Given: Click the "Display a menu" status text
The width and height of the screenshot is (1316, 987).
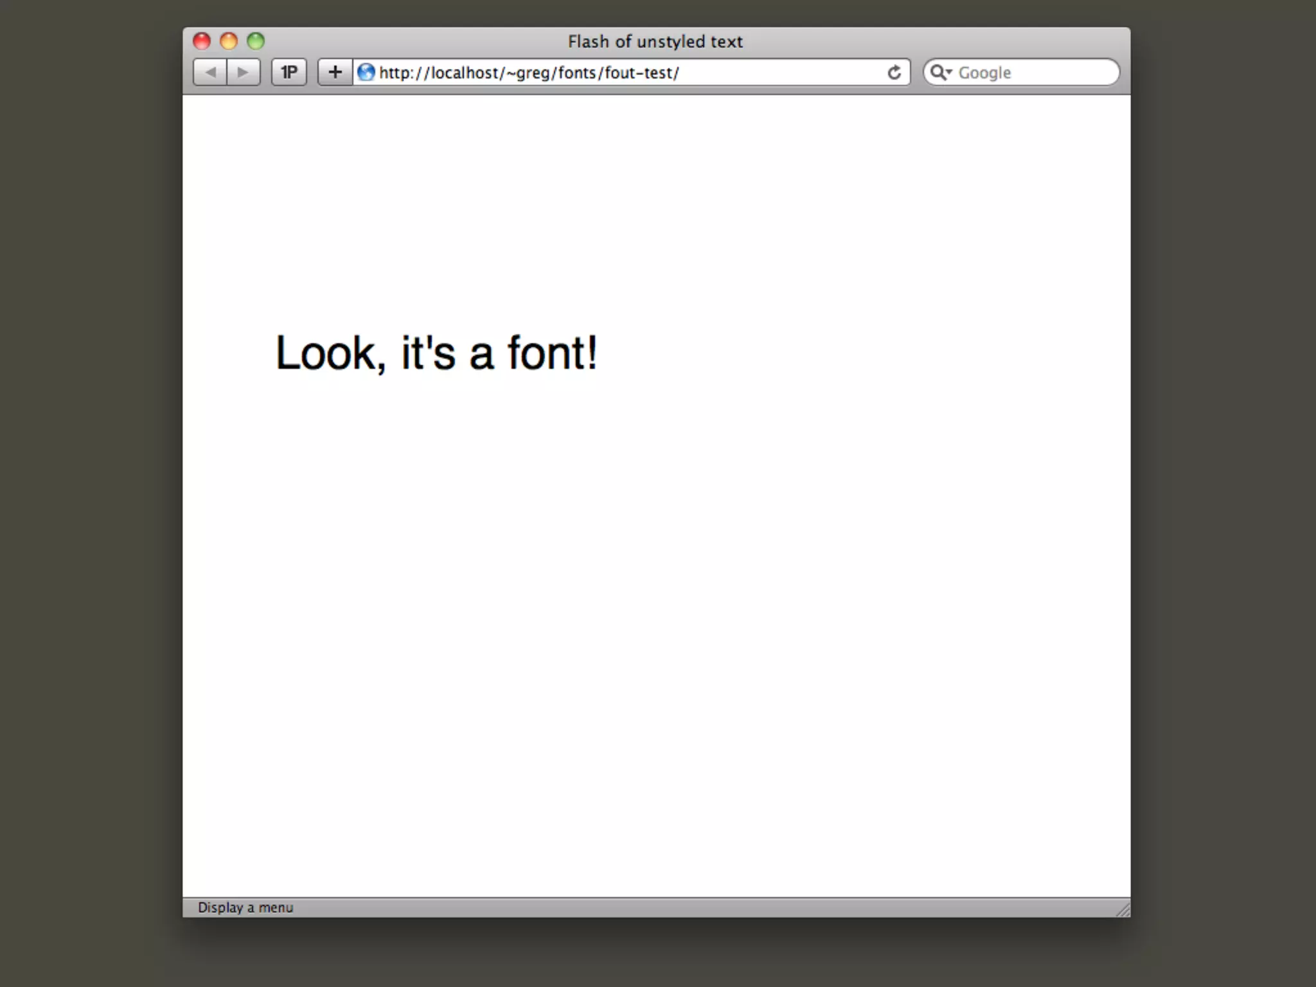Looking at the screenshot, I should point(245,907).
